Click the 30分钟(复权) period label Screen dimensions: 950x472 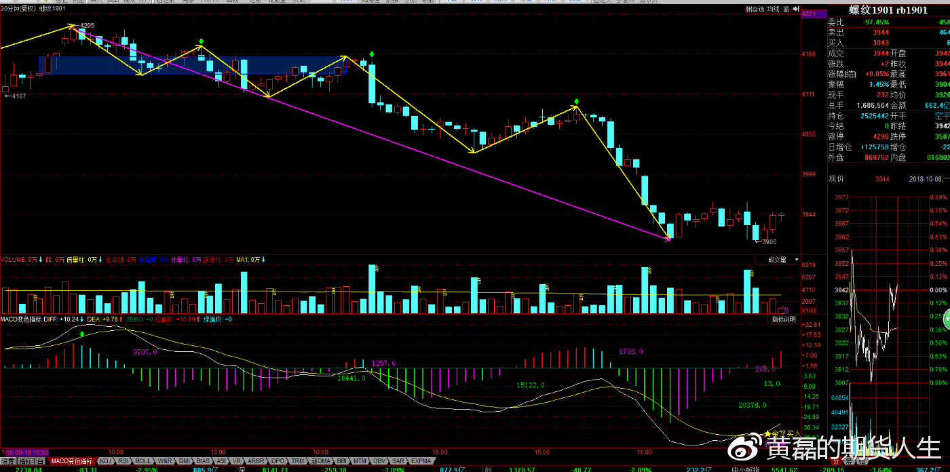tap(18, 9)
